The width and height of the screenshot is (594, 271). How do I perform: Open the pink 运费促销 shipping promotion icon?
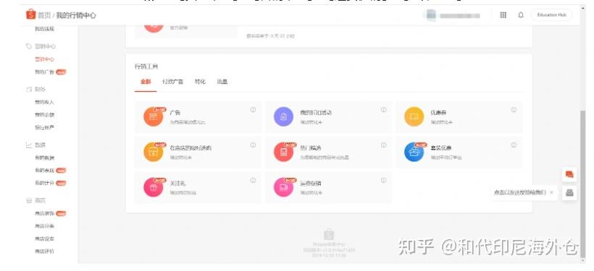click(283, 187)
